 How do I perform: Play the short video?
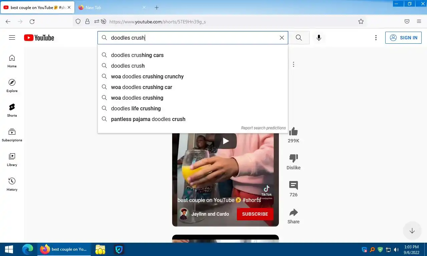point(226,141)
